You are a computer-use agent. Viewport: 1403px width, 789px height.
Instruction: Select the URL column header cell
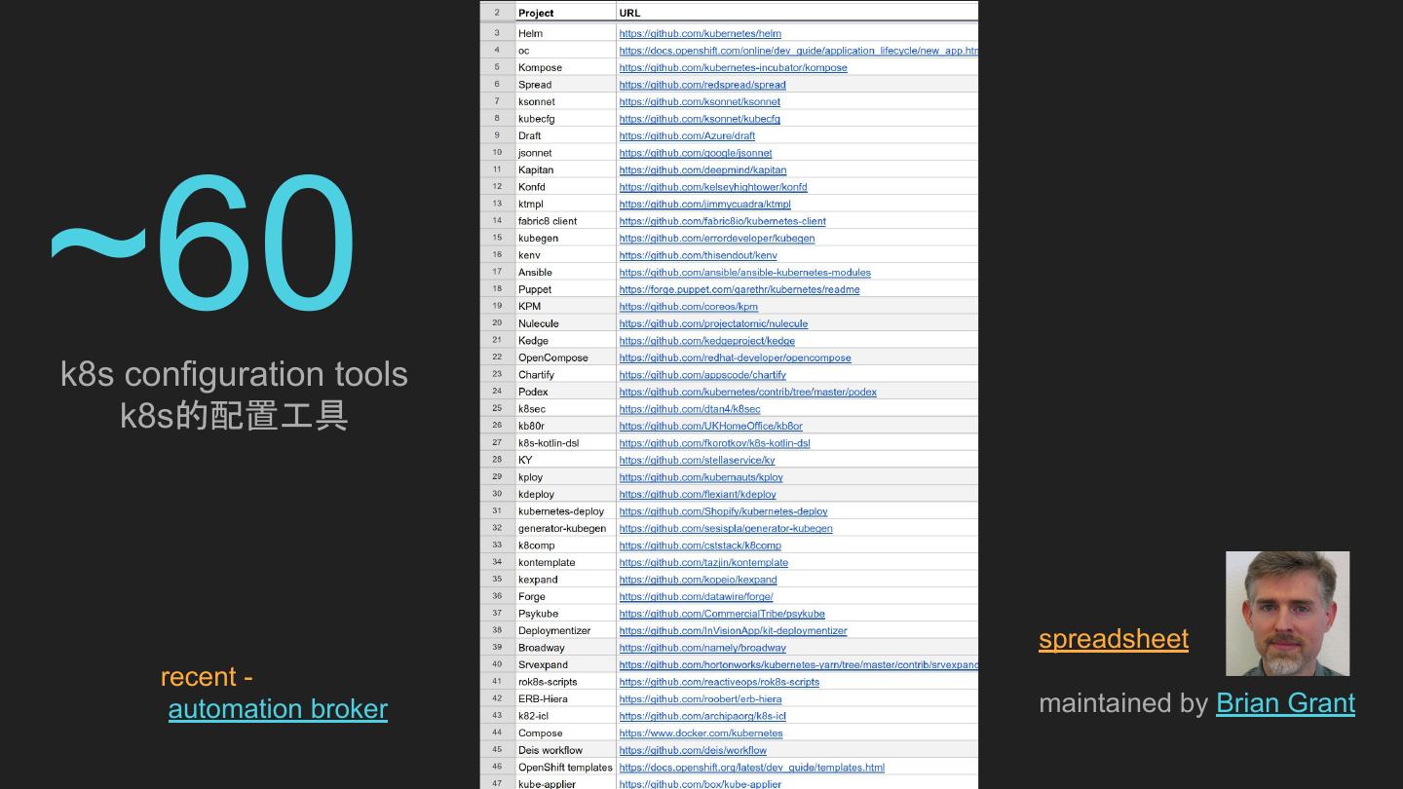point(797,13)
